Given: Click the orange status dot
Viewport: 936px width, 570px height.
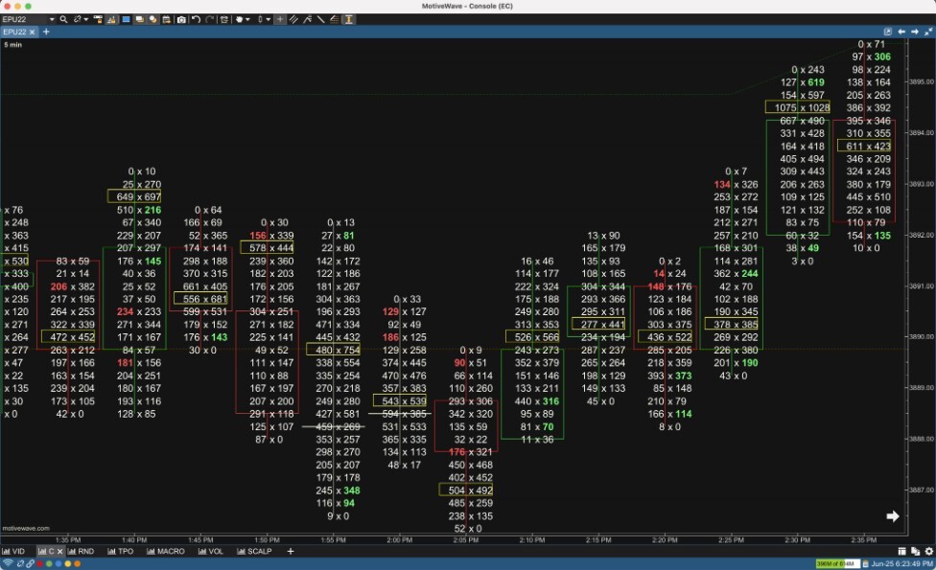Looking at the screenshot, I should (77, 564).
